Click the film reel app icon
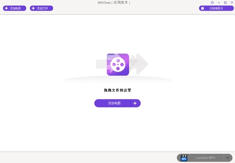Image resolution: width=235 pixels, height=163 pixels. click(x=118, y=64)
